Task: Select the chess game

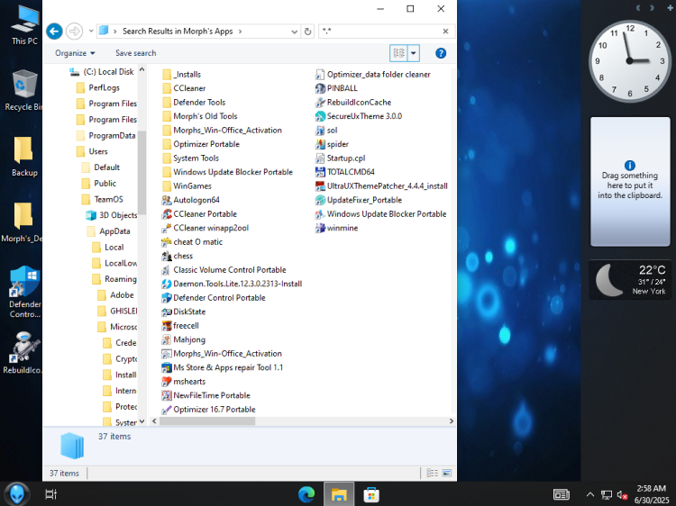Action: click(x=178, y=256)
